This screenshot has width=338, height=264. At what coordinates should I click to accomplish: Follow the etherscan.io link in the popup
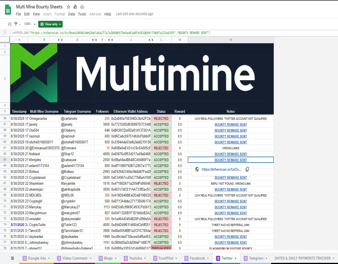point(221,170)
